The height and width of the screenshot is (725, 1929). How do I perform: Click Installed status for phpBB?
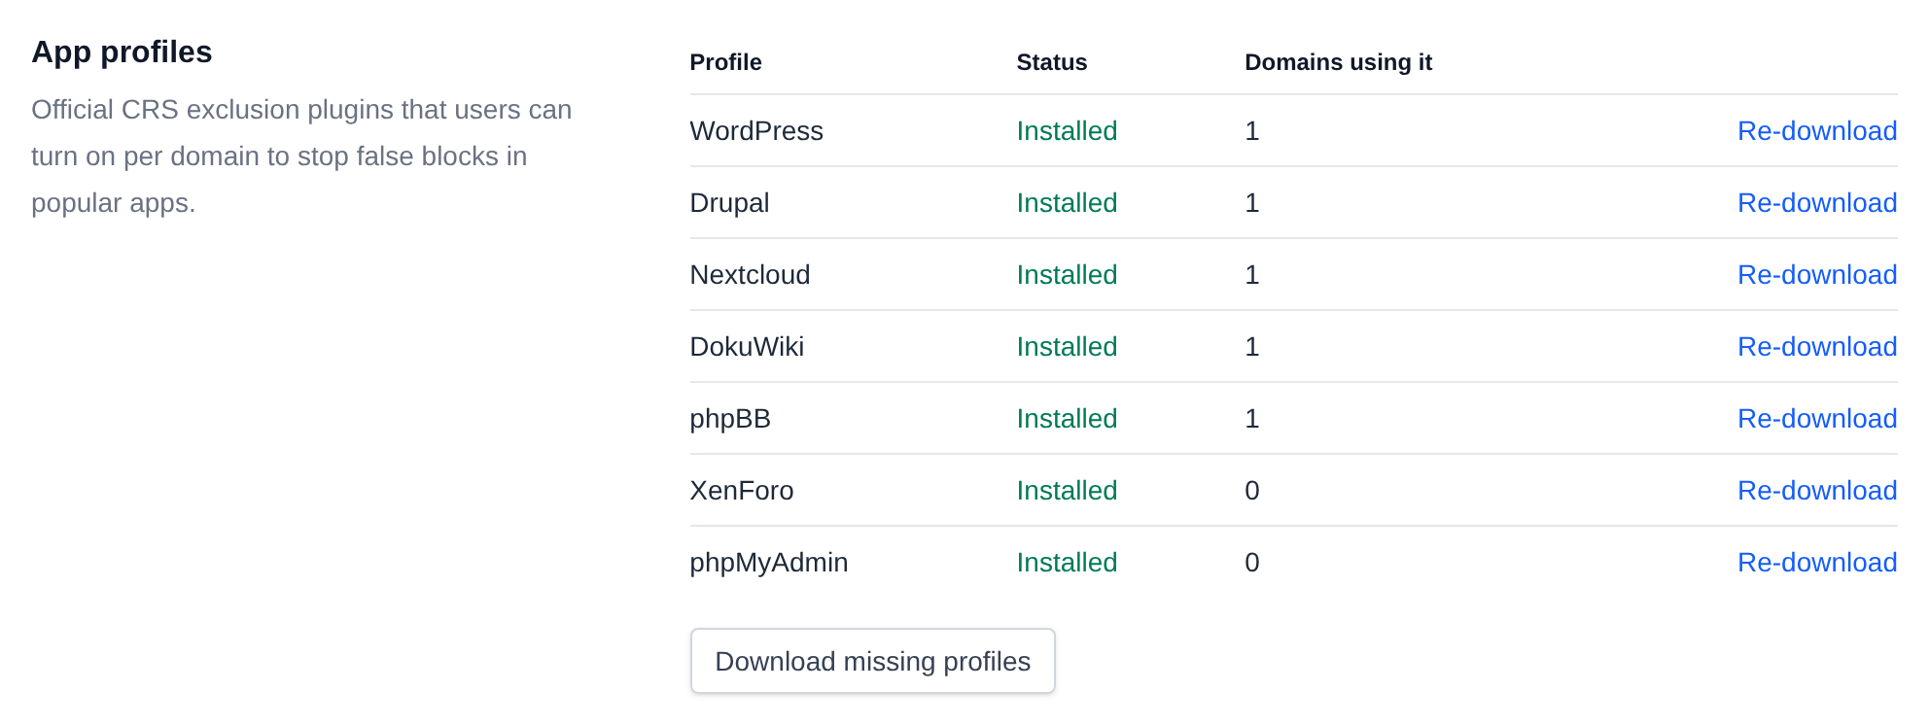[x=1067, y=419]
